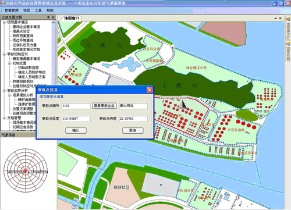Collapse the 初始处置 subtree node
This screenshot has height=210, width=291.
[10, 63]
